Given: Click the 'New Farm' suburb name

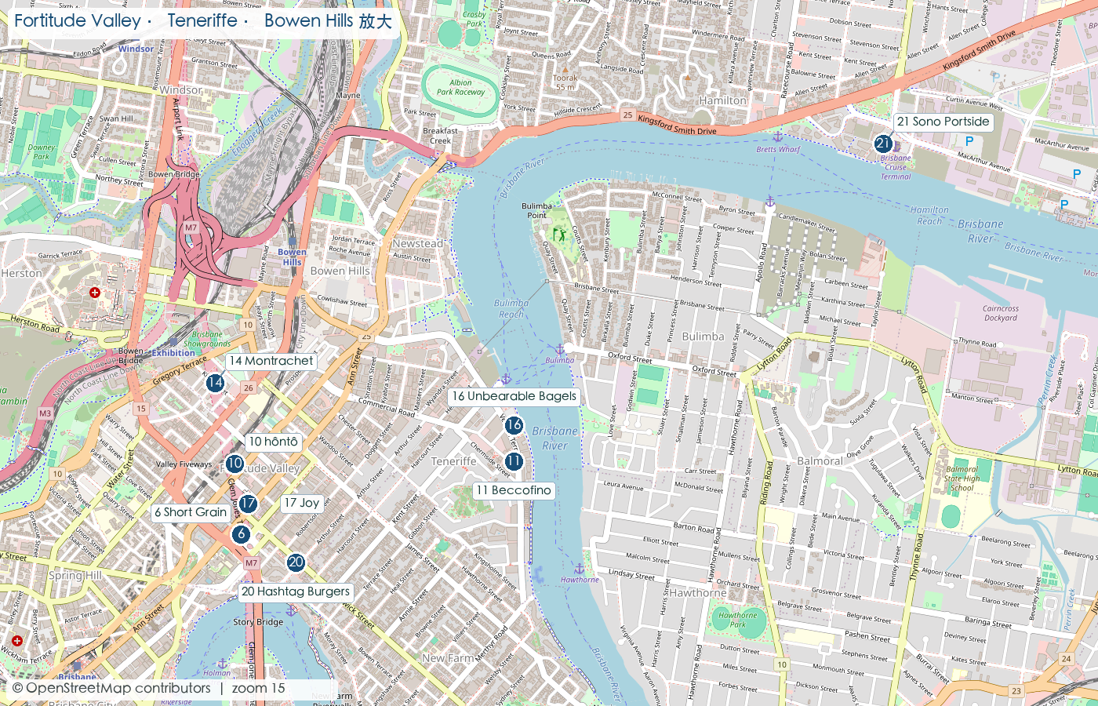Looking at the screenshot, I should 448,658.
